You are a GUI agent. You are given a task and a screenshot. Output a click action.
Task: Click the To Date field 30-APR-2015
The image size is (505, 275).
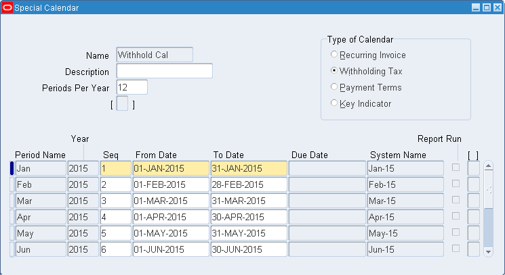[x=249, y=217]
